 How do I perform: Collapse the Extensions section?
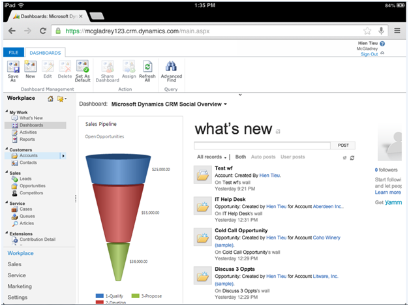7,233
